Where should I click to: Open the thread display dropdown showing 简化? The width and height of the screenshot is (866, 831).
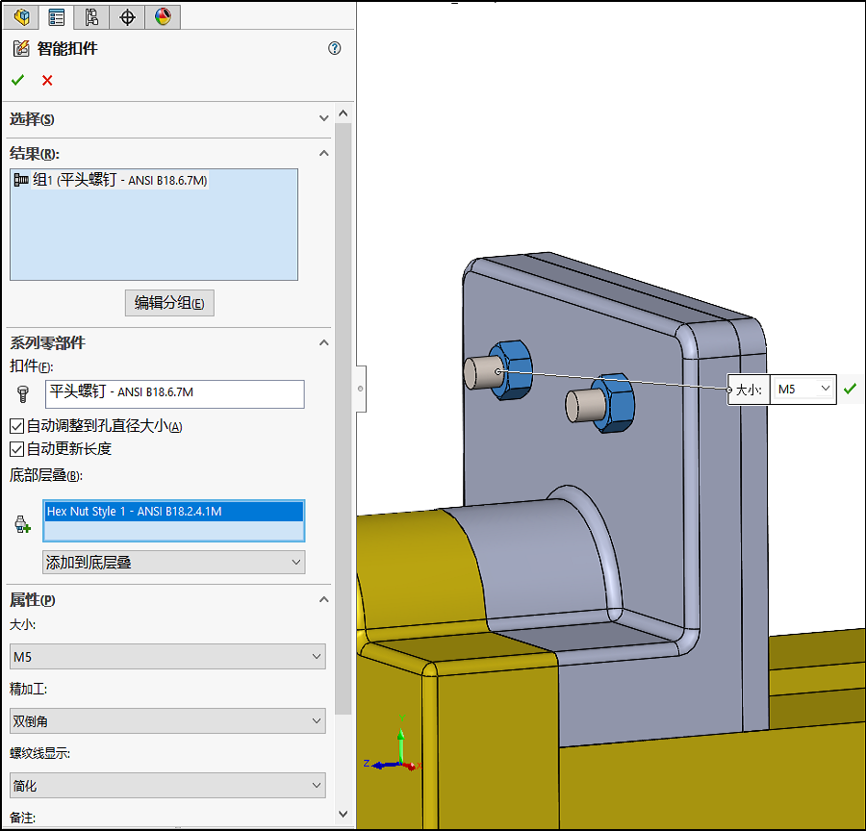[167, 786]
